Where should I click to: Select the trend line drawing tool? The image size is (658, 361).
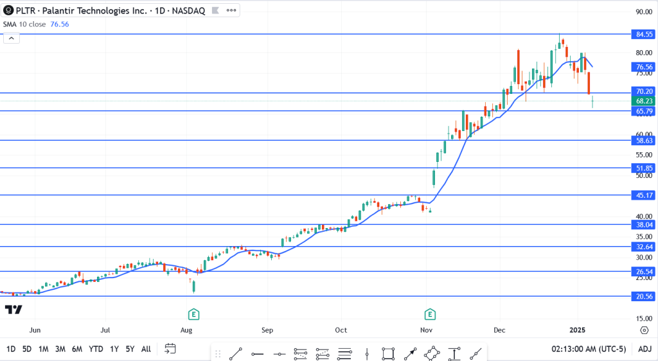(235, 353)
